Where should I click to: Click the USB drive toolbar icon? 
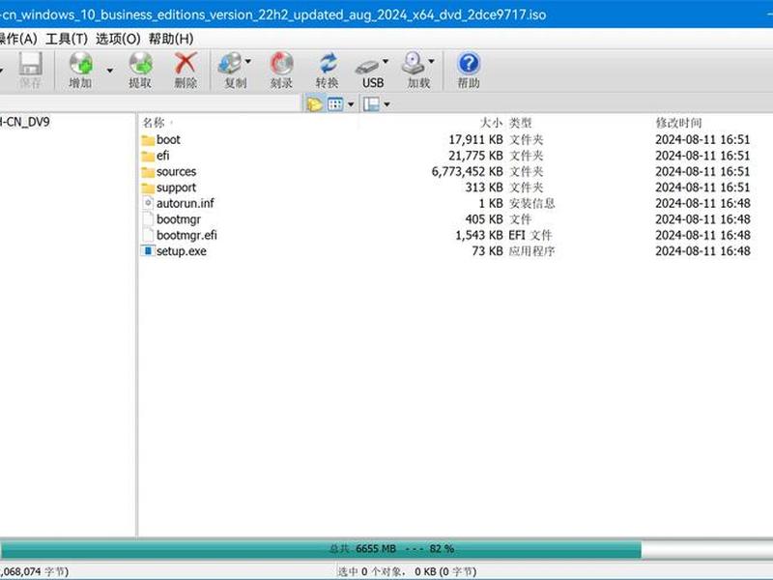tap(367, 66)
